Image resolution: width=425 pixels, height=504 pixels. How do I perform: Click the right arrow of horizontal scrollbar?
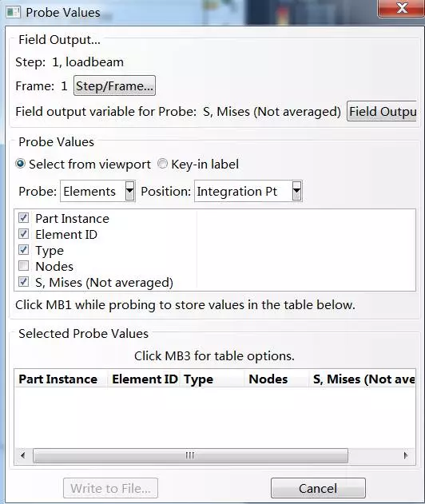[406, 455]
